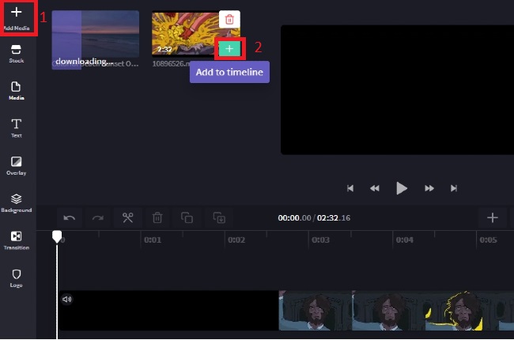This screenshot has width=514, height=340.
Task: Click the timeline playhead handle
Action: click(57, 236)
